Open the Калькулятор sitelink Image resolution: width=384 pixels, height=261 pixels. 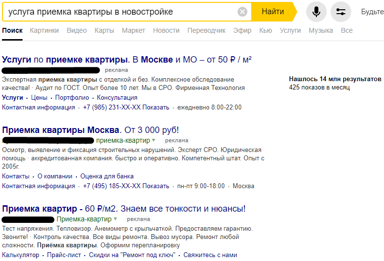click(21, 255)
